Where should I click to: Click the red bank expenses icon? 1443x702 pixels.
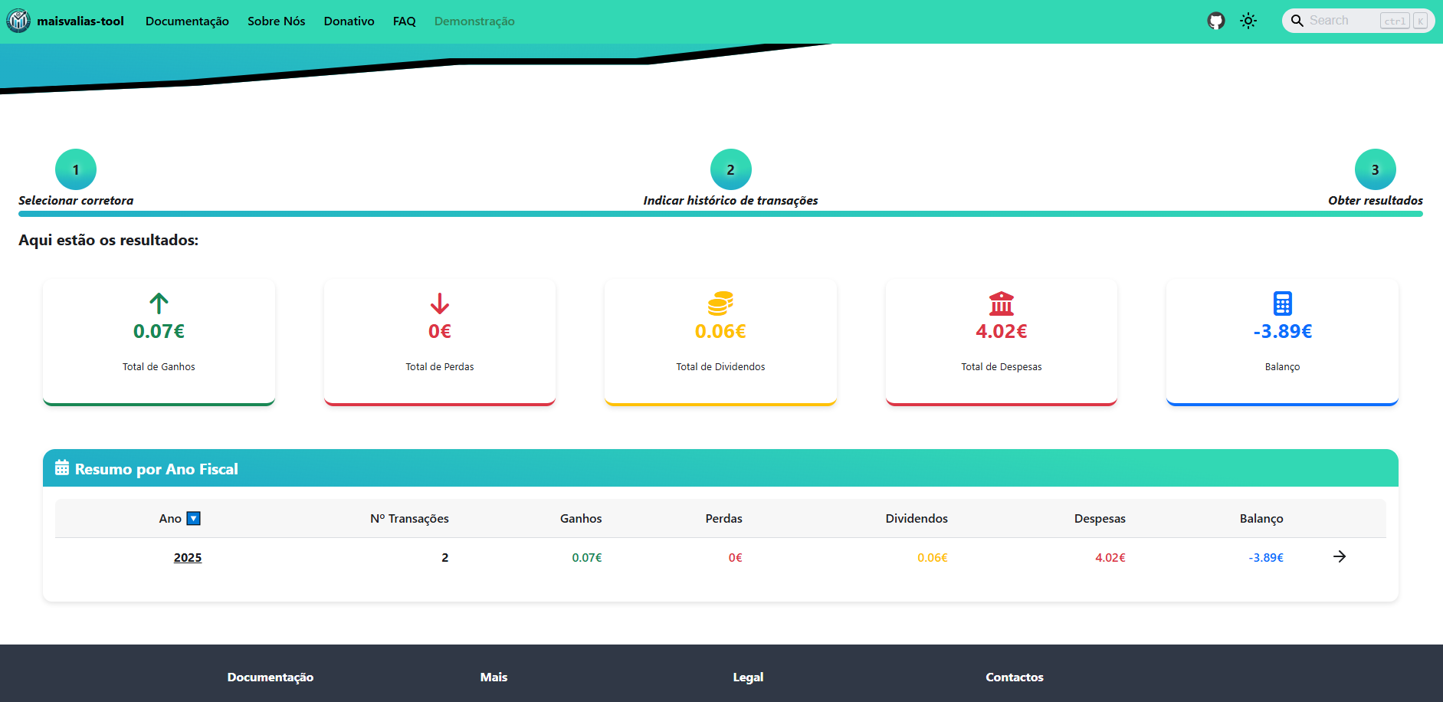pyautogui.click(x=1002, y=303)
